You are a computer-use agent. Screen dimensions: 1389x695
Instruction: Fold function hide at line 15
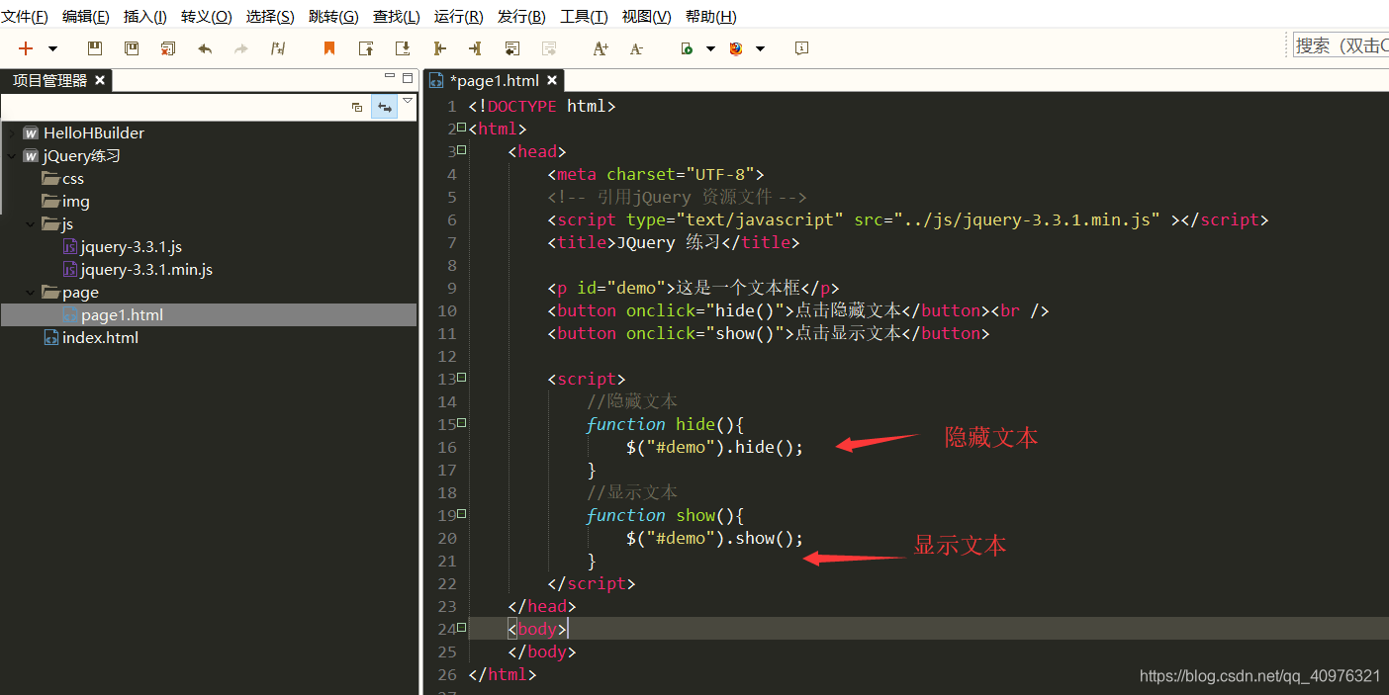tap(462, 423)
